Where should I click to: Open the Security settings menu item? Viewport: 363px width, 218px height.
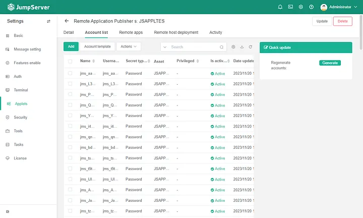click(x=20, y=117)
